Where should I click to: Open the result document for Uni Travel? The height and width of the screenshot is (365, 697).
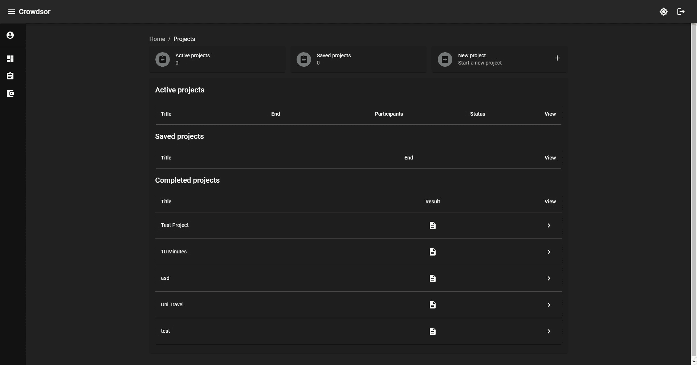pos(432,304)
